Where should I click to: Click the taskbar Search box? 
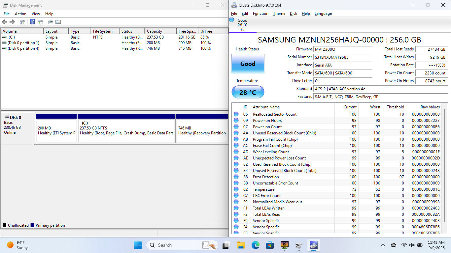point(183,245)
